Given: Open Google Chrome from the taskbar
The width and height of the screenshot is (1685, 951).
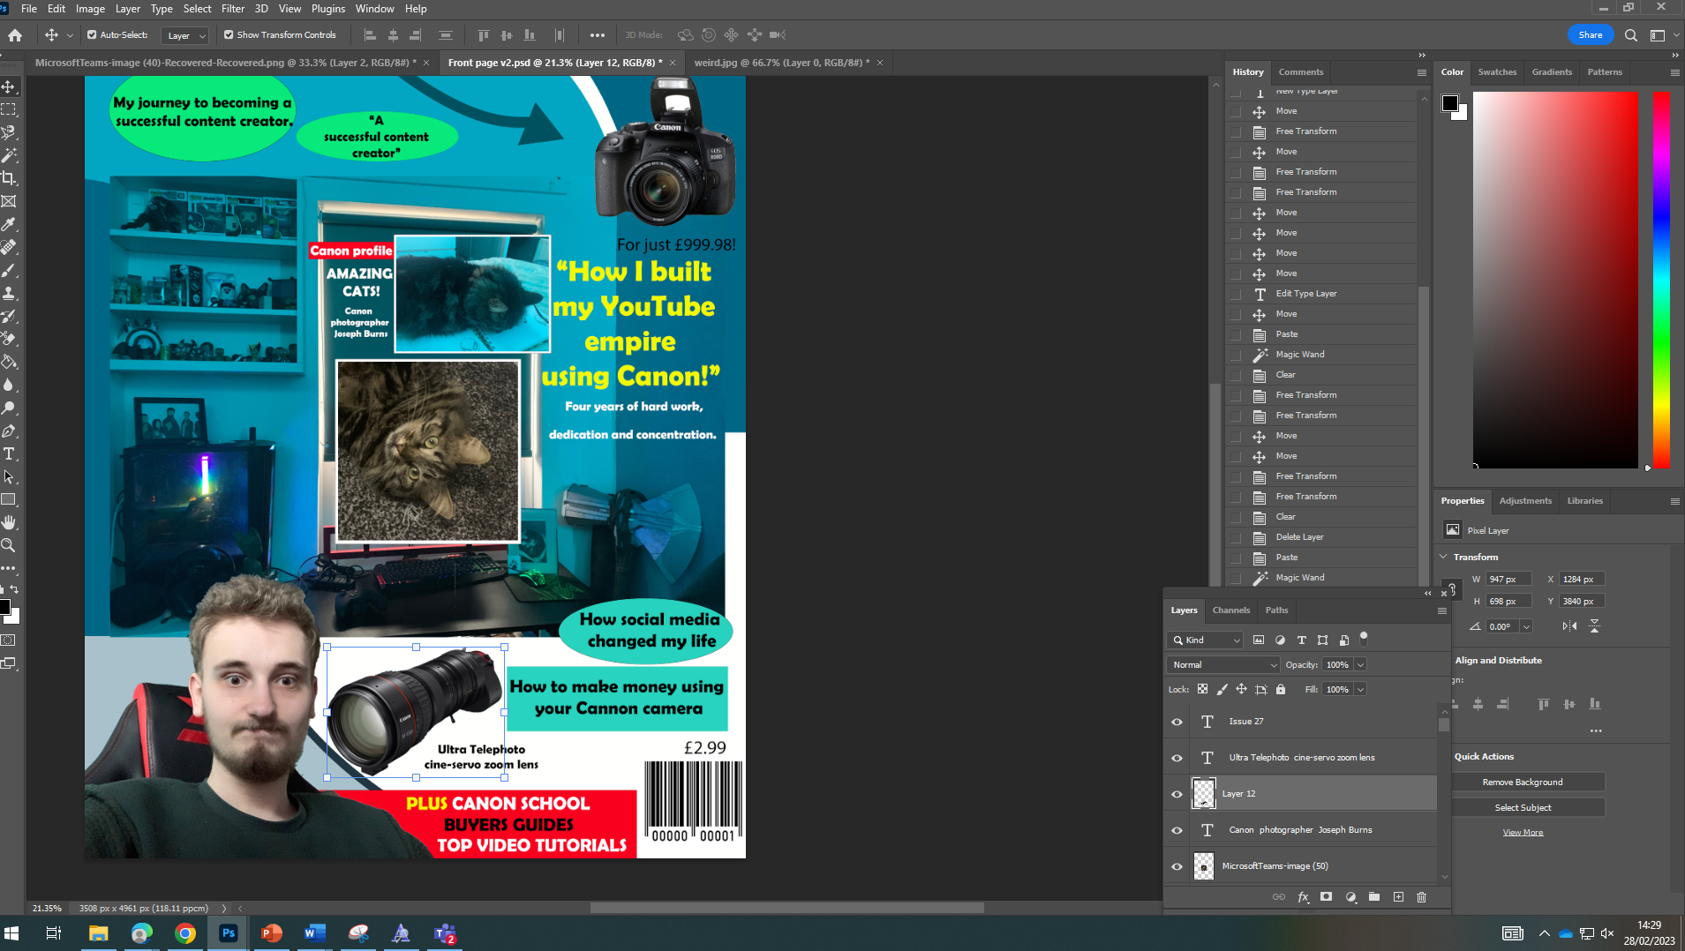Looking at the screenshot, I should 185,933.
